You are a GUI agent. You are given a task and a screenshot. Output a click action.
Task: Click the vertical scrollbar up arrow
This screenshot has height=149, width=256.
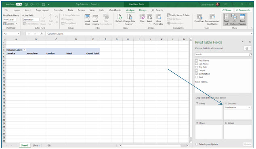(191, 39)
